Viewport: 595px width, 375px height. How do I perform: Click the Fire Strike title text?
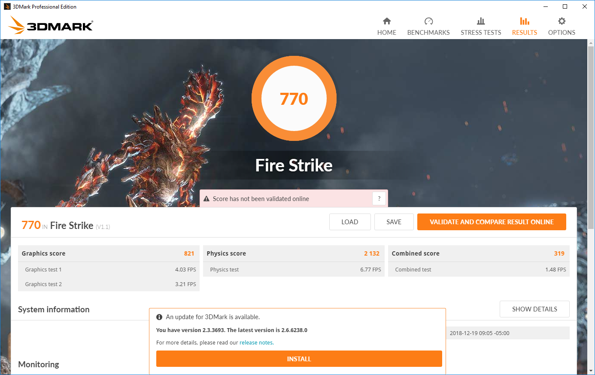(294, 165)
